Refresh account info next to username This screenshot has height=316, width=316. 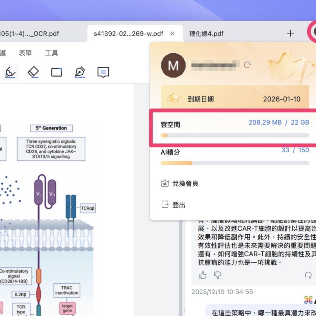pyautogui.click(x=247, y=65)
